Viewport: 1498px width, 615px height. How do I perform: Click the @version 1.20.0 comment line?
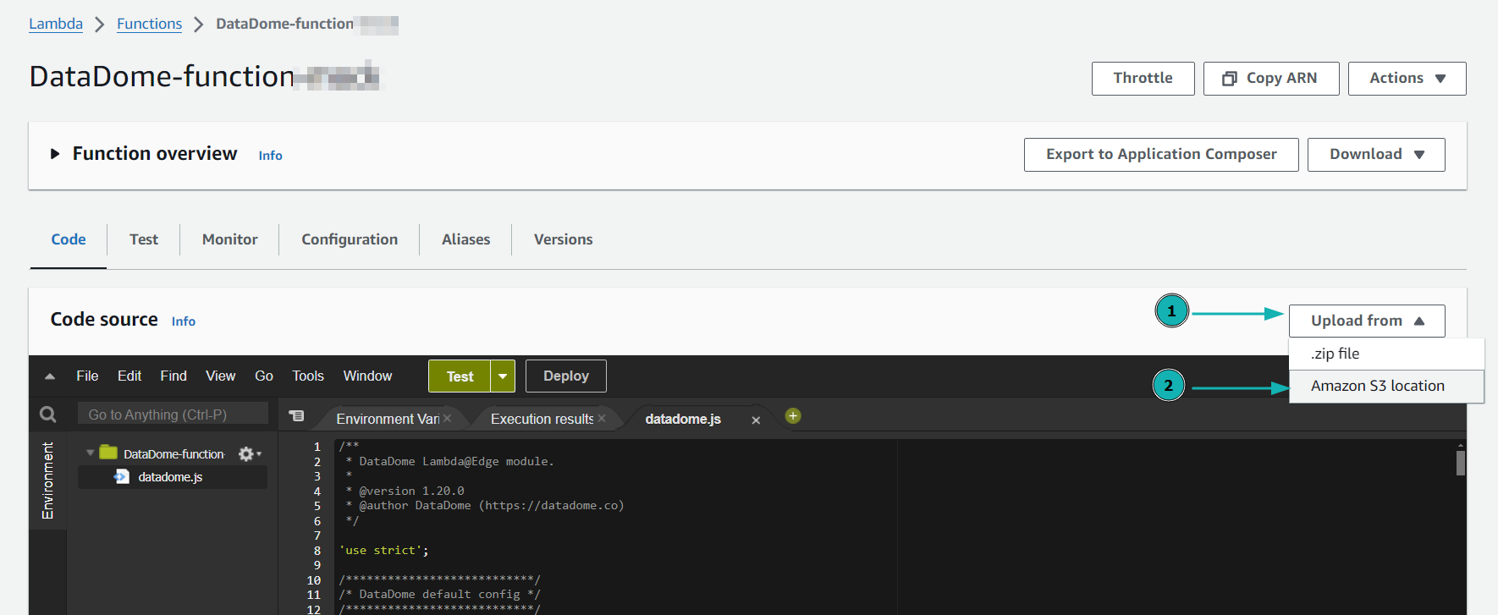[405, 491]
